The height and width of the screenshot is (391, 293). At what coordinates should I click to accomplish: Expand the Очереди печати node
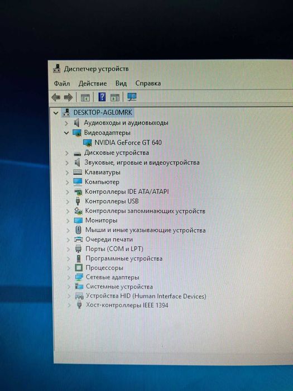(68, 240)
